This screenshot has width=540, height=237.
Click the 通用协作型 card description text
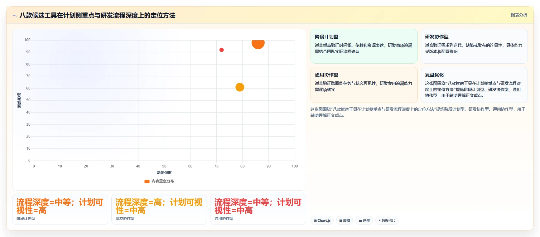364,86
